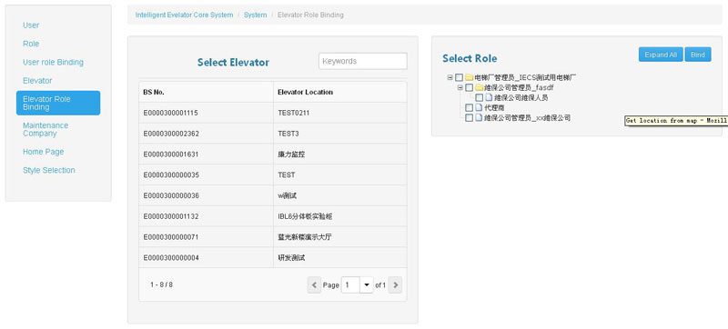728x329 pixels.
Task: Select row E0000300000071
Action: click(273, 237)
